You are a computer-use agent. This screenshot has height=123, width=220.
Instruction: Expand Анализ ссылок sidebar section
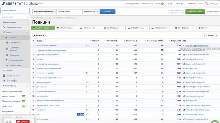tap(27, 96)
